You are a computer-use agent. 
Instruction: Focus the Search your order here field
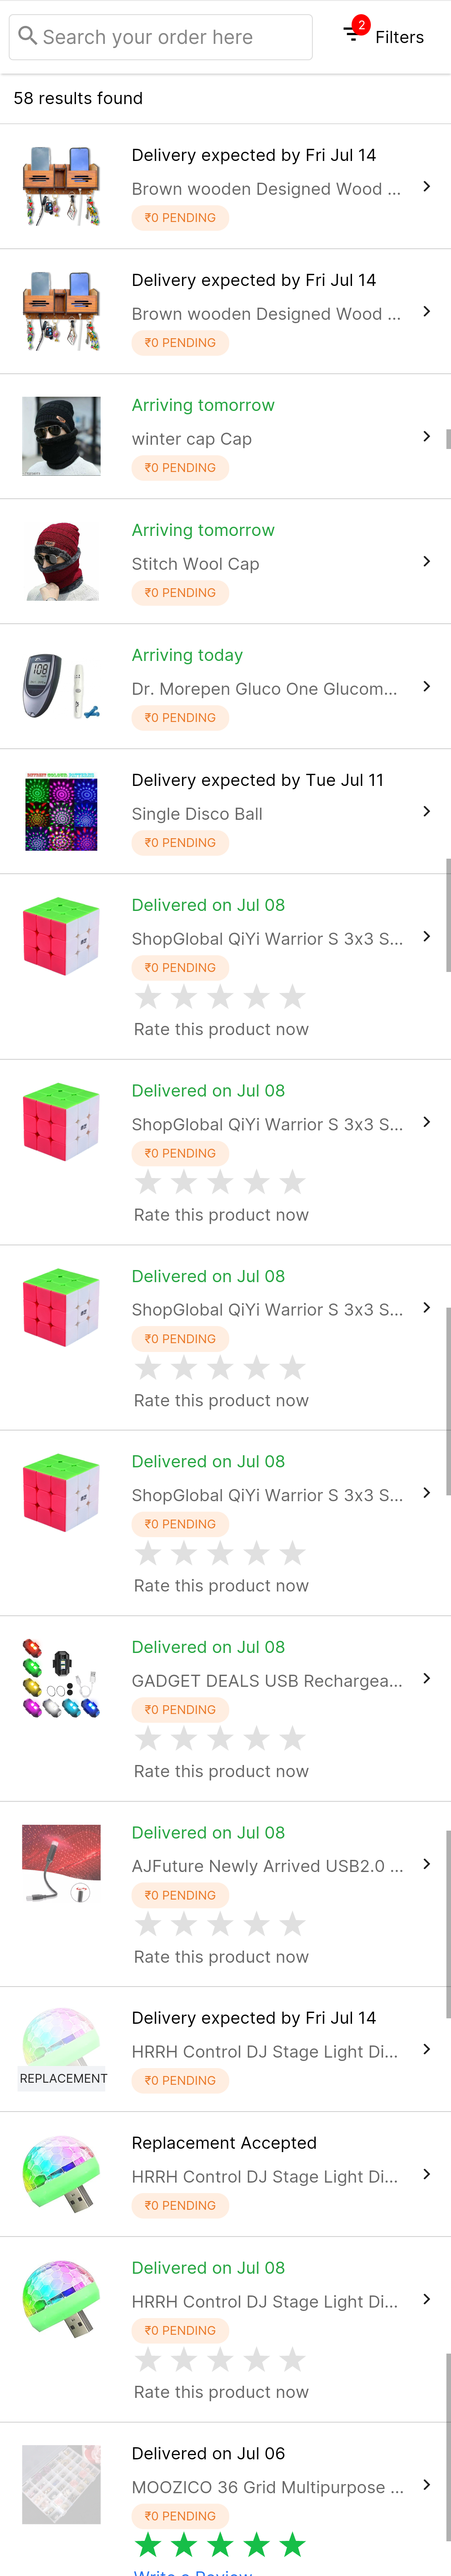(161, 37)
